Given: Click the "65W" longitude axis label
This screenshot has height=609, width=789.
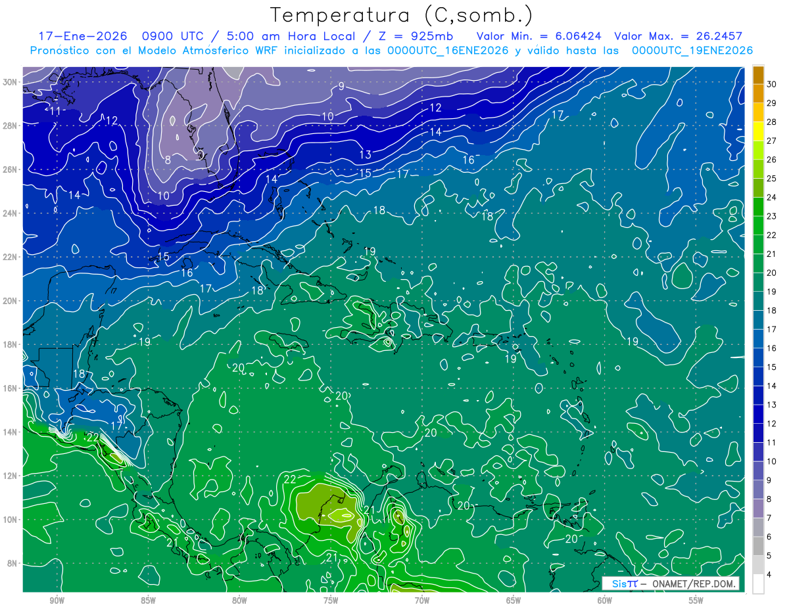Looking at the screenshot, I should pos(514,600).
